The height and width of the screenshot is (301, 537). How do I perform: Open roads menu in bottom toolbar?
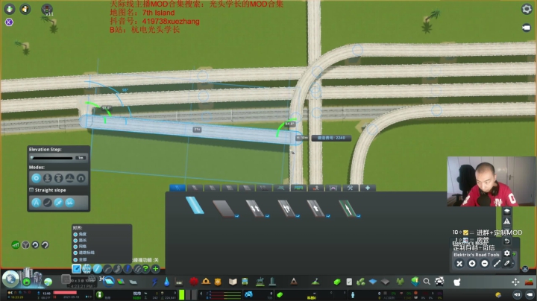109,282
